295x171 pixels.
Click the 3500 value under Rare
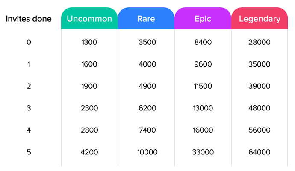tap(147, 42)
